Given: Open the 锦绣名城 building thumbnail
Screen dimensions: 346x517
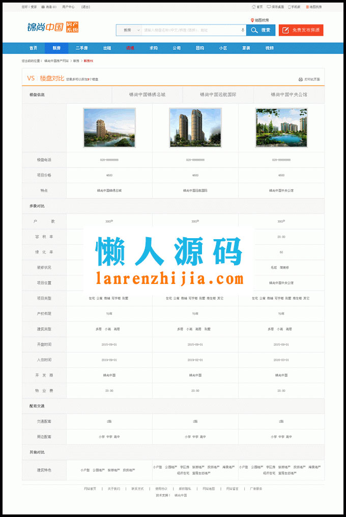Looking at the screenshot, I should 109,128.
